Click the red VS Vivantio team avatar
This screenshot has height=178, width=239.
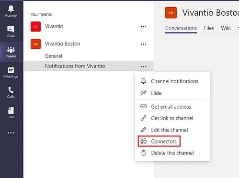(x=35, y=27)
